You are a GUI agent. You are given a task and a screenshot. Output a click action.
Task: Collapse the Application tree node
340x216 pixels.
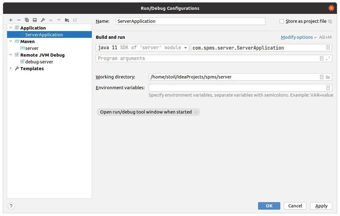11,28
